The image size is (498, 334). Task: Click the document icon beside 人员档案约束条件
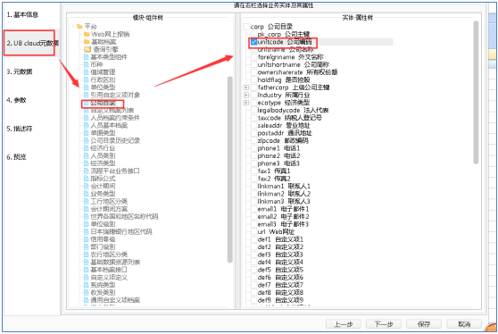pos(86,118)
